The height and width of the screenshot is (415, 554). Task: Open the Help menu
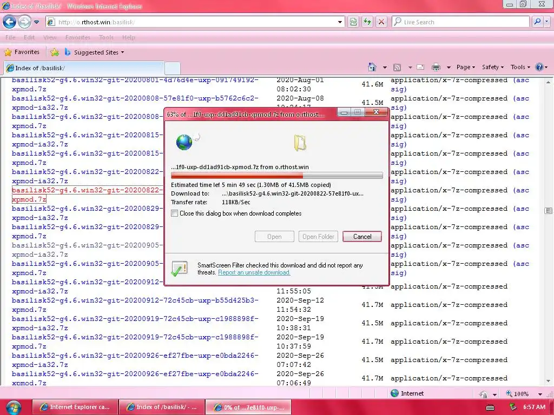129,37
